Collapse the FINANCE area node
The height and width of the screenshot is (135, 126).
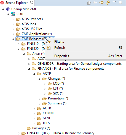[29, 69]
